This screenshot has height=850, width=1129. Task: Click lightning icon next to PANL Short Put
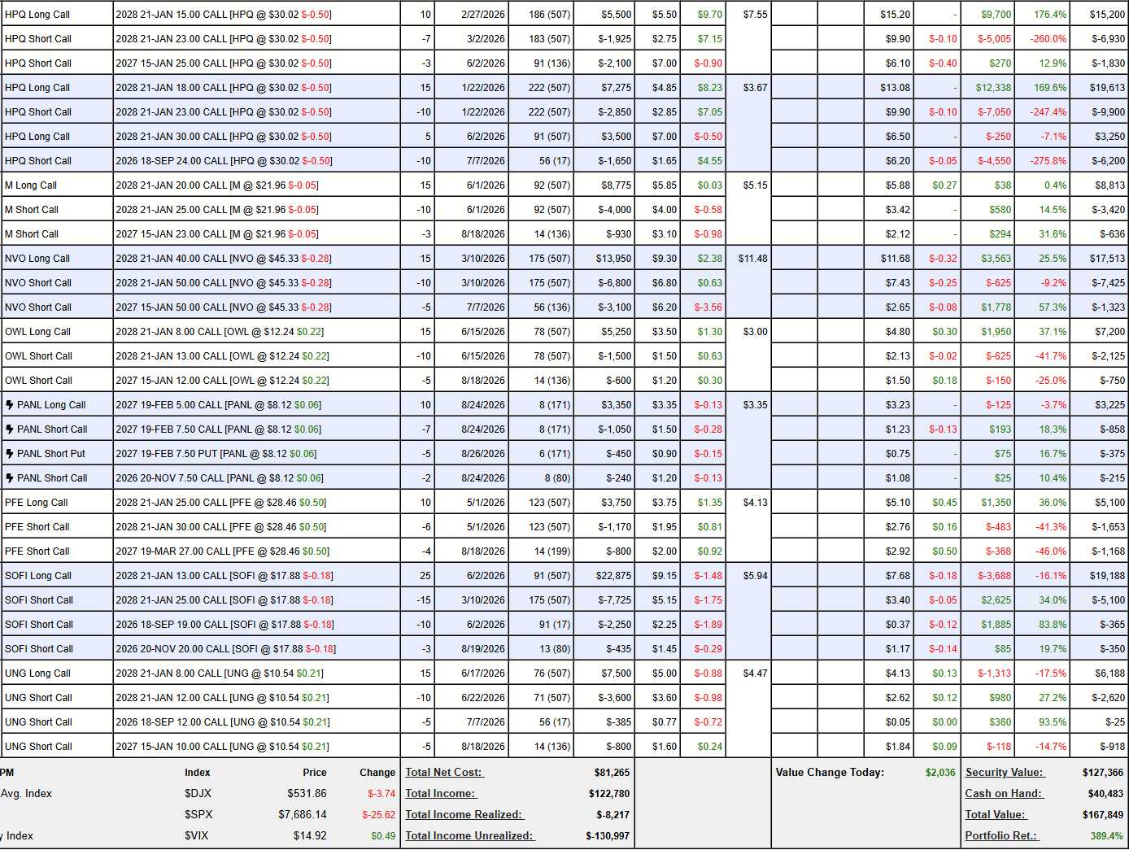click(x=9, y=454)
